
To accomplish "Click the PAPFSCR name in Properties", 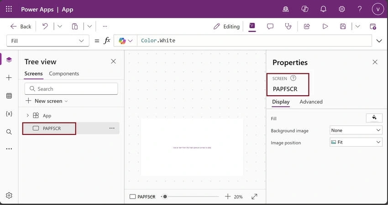I will tap(285, 89).
